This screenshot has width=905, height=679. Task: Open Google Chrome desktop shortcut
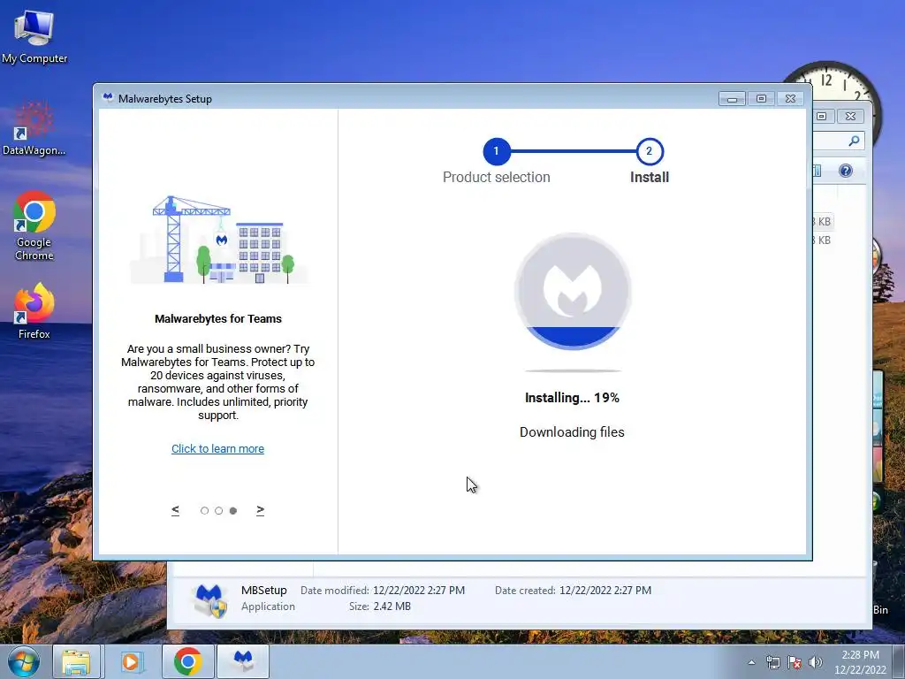coord(34,225)
